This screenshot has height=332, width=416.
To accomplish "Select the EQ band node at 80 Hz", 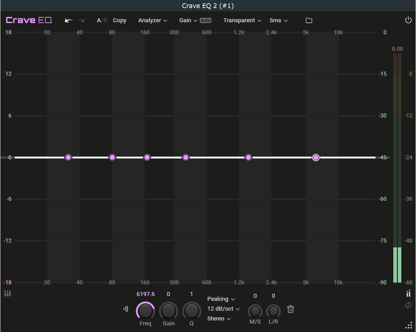I will tap(112, 158).
